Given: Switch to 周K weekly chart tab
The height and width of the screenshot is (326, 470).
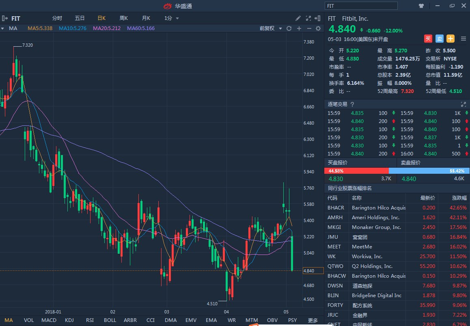Looking at the screenshot, I should pos(123,18).
